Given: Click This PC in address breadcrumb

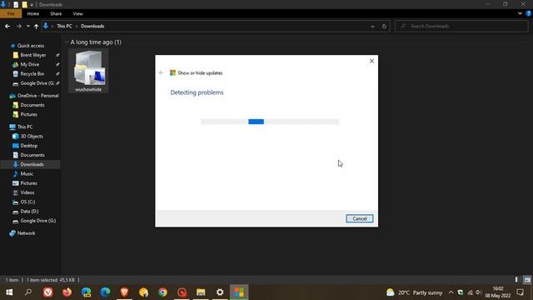Looking at the screenshot, I should tap(64, 26).
